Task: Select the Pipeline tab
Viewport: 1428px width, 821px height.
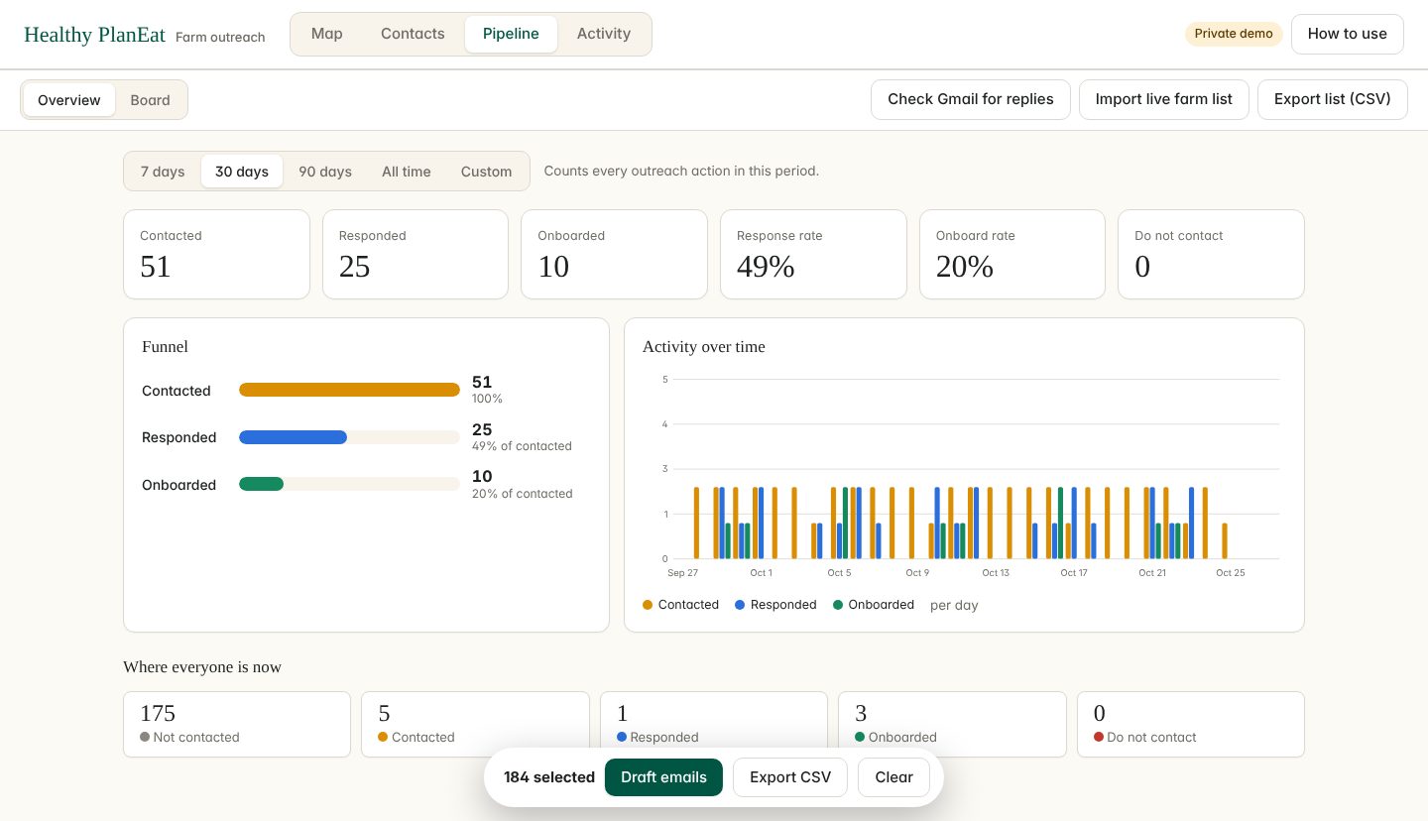Action: pyautogui.click(x=511, y=34)
